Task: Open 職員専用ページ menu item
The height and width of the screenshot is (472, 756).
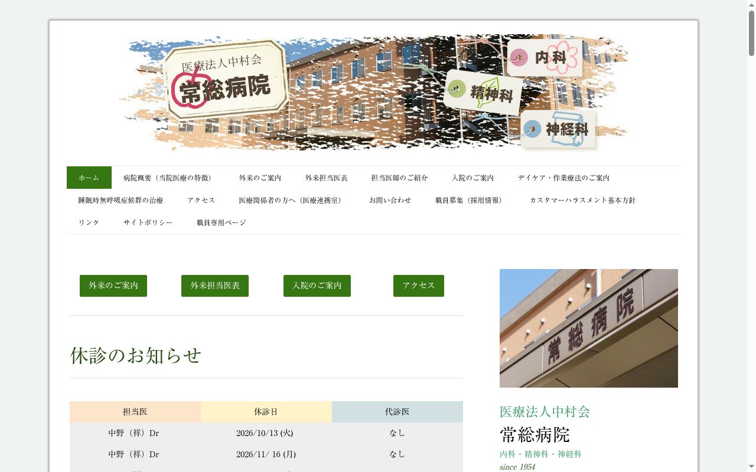Action: tap(221, 222)
